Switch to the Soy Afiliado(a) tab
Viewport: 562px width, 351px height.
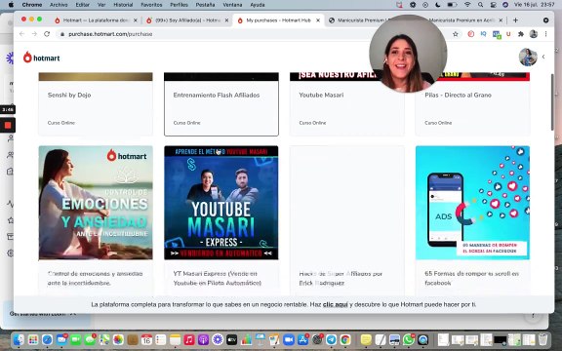(x=187, y=20)
